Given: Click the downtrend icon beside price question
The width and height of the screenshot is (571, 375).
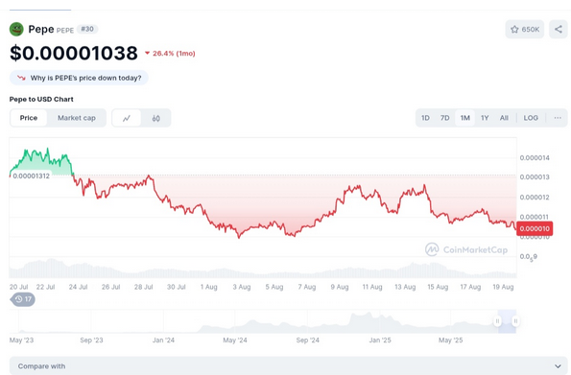Looking at the screenshot, I should point(21,78).
